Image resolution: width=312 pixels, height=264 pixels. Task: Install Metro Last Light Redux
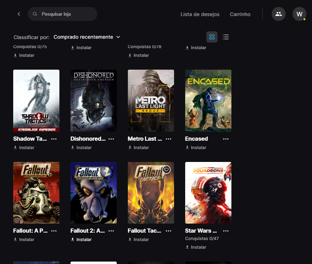pyautogui.click(x=138, y=148)
